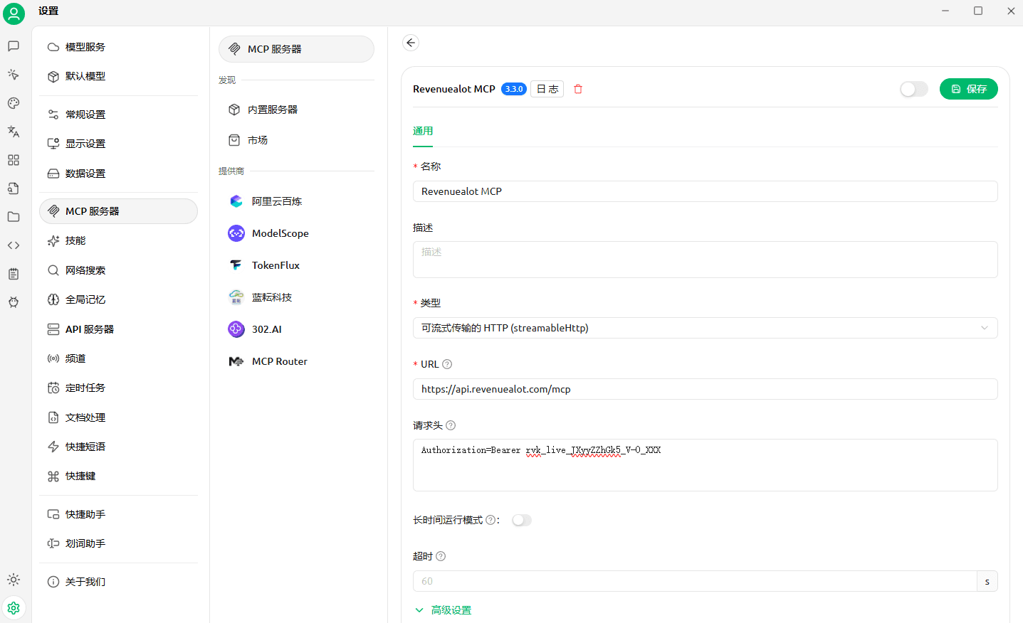The width and height of the screenshot is (1023, 623).
Task: Open the chat assistant icon in sidebar
Action: 14,46
